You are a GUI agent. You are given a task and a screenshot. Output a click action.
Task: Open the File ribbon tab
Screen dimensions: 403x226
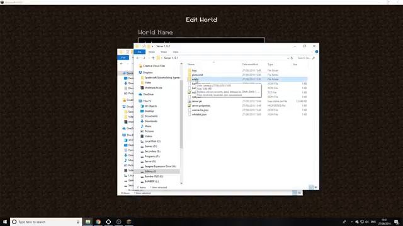click(140, 51)
